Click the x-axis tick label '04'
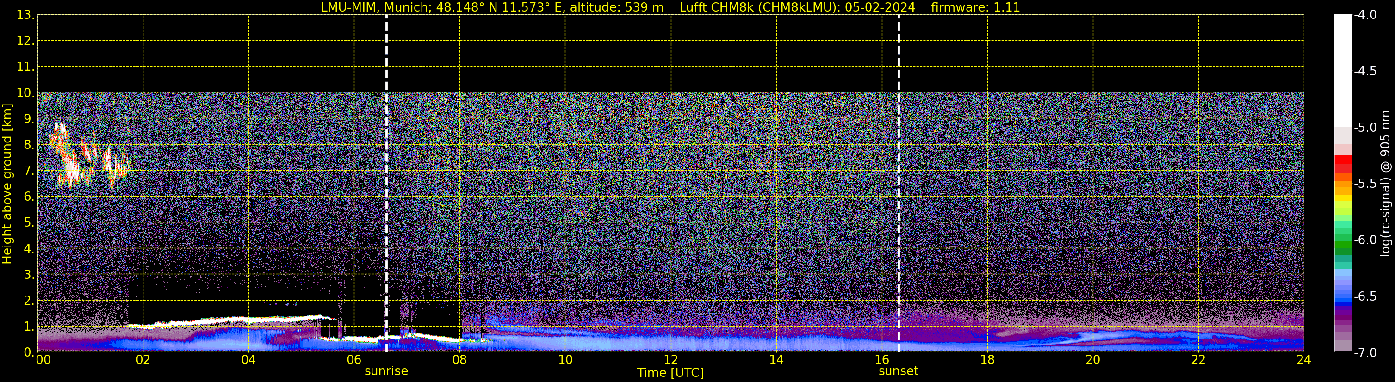 click(248, 360)
